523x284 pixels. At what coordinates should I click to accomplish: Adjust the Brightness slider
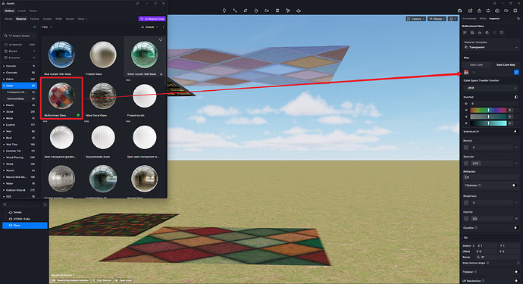click(x=488, y=123)
